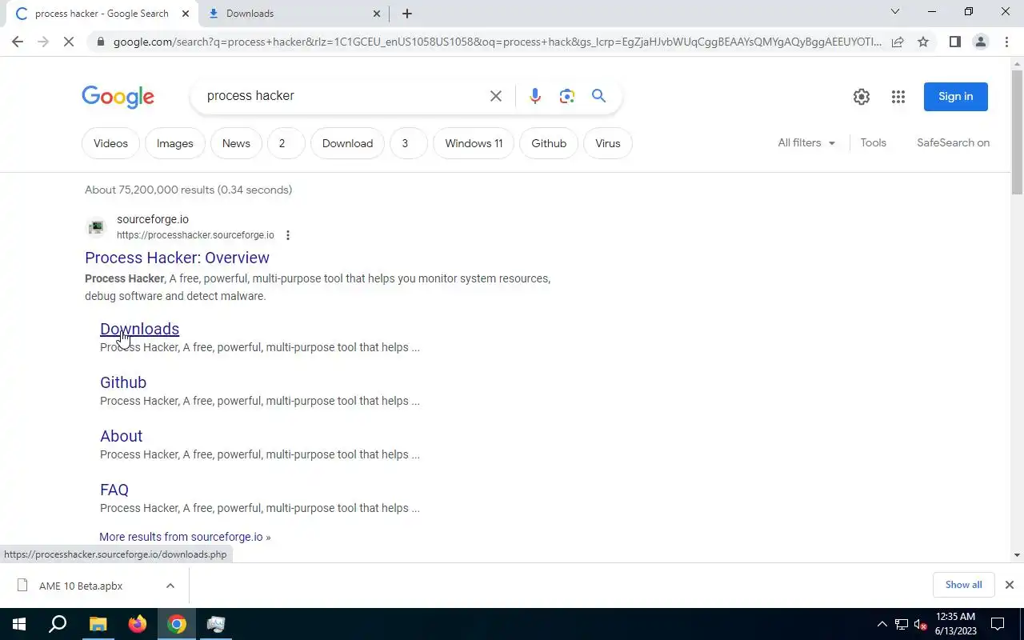Open the notification center
This screenshot has width=1024, height=640.
pos(998,624)
